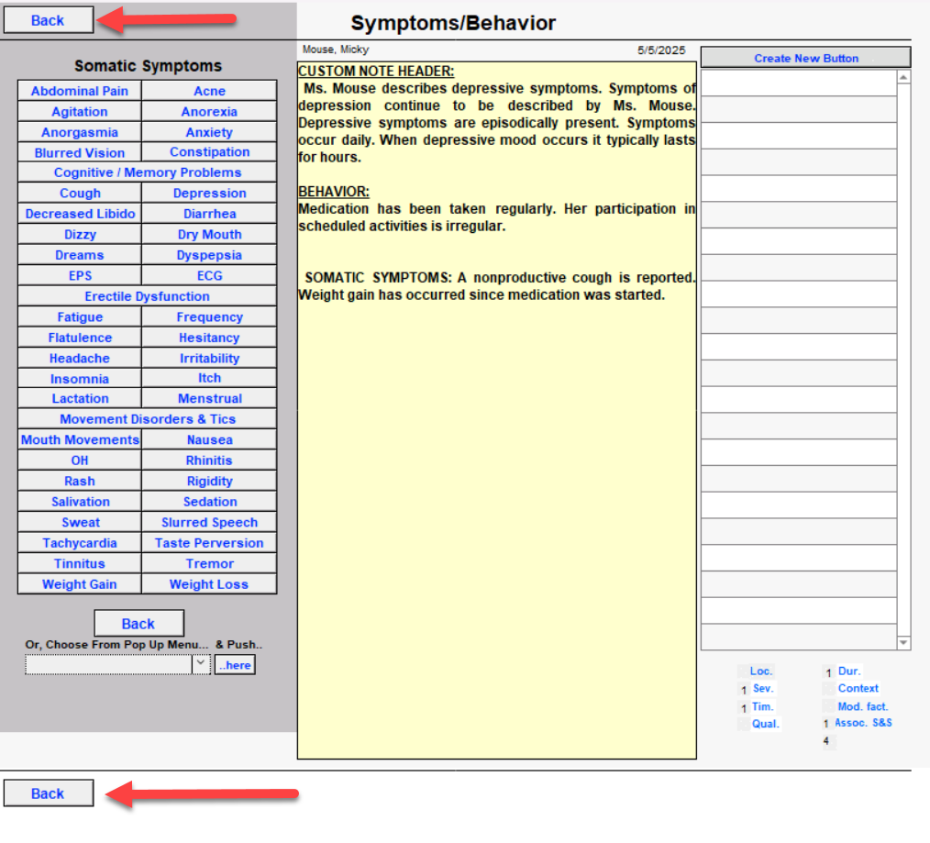
Task: Click the Mod. fact. link
Action: (862, 706)
